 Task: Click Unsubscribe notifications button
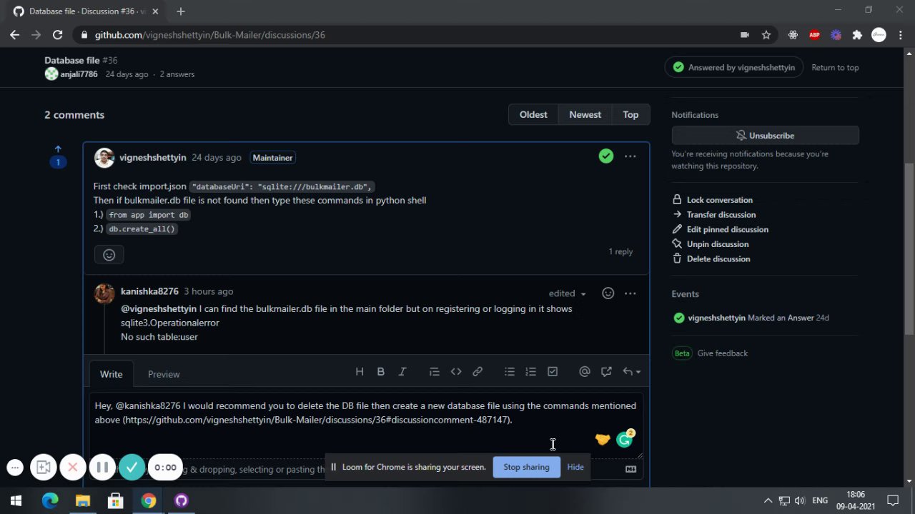point(765,136)
